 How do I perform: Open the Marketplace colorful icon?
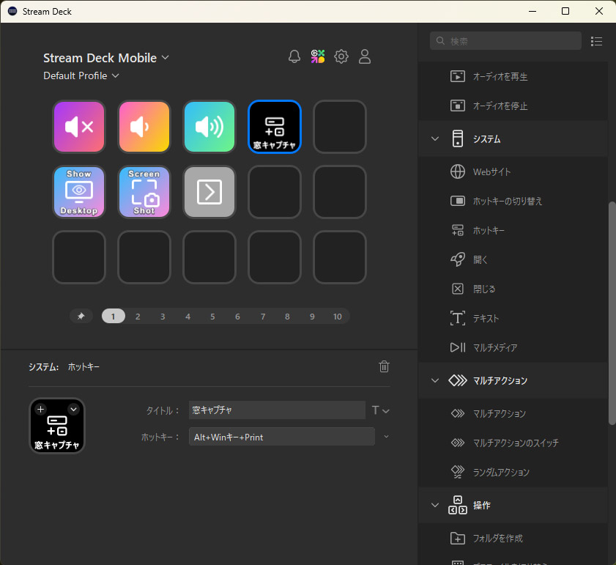[318, 56]
